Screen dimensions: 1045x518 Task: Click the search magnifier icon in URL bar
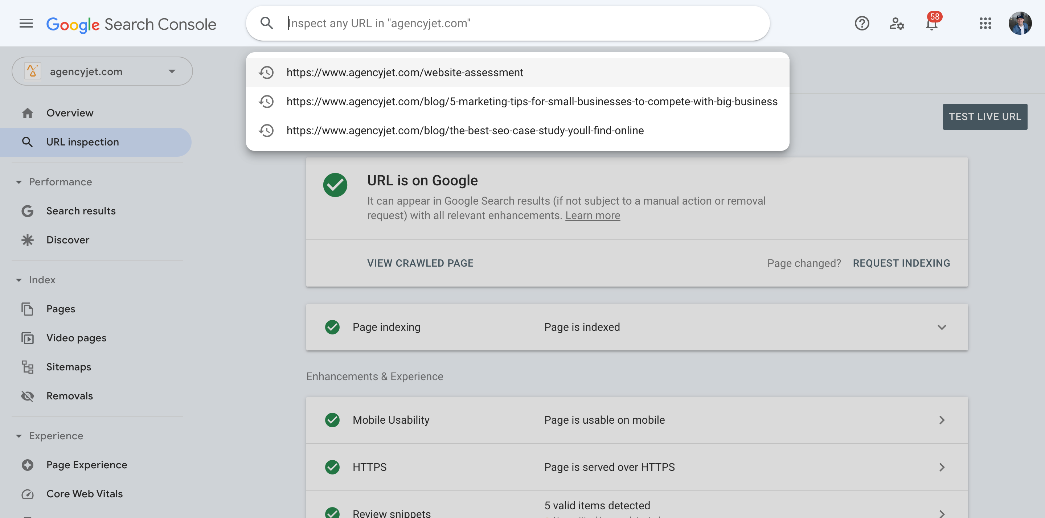[267, 23]
